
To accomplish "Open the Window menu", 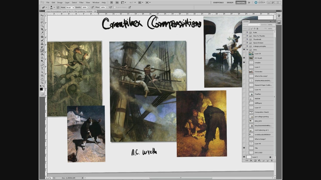I will point(96,2).
